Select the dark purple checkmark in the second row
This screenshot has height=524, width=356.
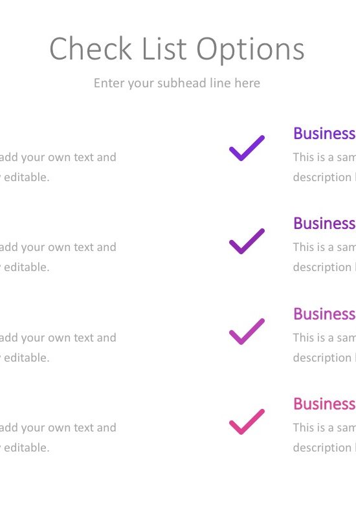[247, 241]
